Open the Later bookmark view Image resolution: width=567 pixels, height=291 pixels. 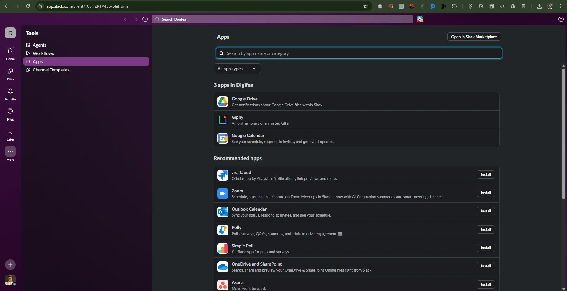[10, 134]
